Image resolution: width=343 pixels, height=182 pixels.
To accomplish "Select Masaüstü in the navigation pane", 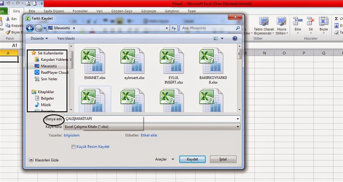I will [x=46, y=66].
